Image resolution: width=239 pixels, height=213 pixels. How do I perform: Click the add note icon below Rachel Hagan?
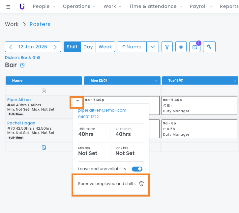[44, 147]
